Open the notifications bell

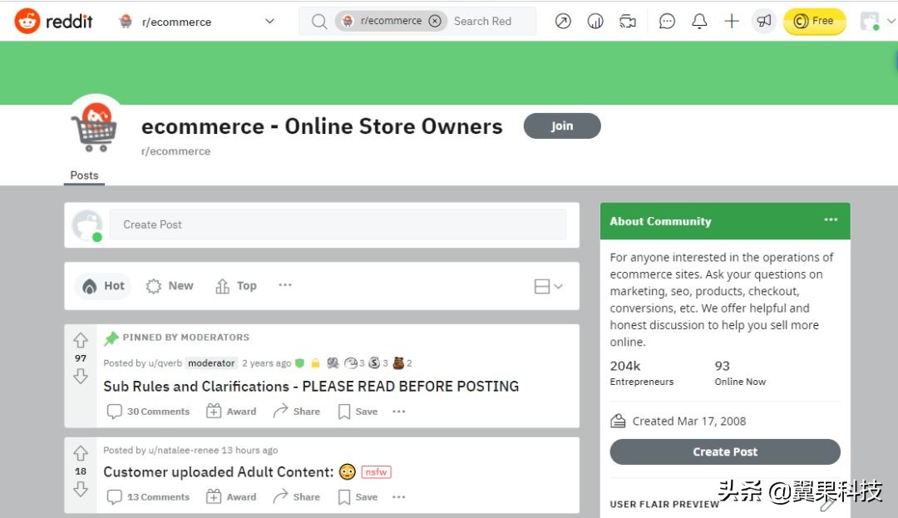click(x=698, y=21)
